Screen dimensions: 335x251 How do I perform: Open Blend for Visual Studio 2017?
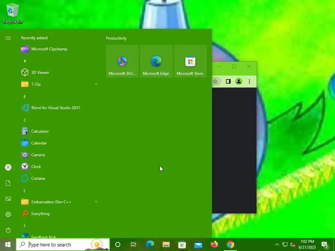[x=60, y=108]
